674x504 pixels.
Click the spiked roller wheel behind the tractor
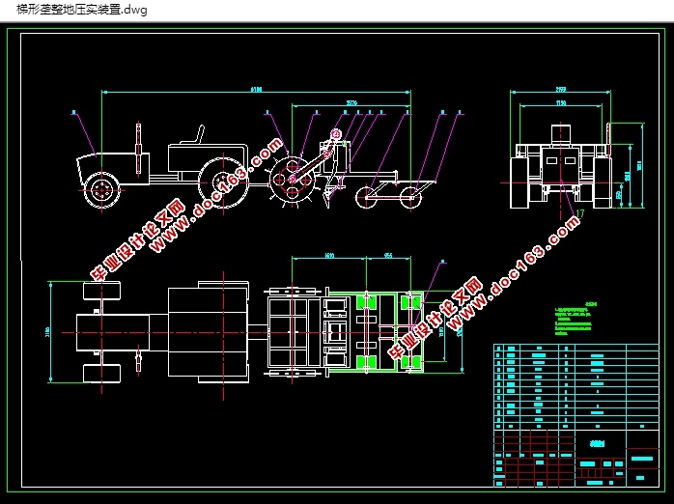pyautogui.click(x=293, y=180)
